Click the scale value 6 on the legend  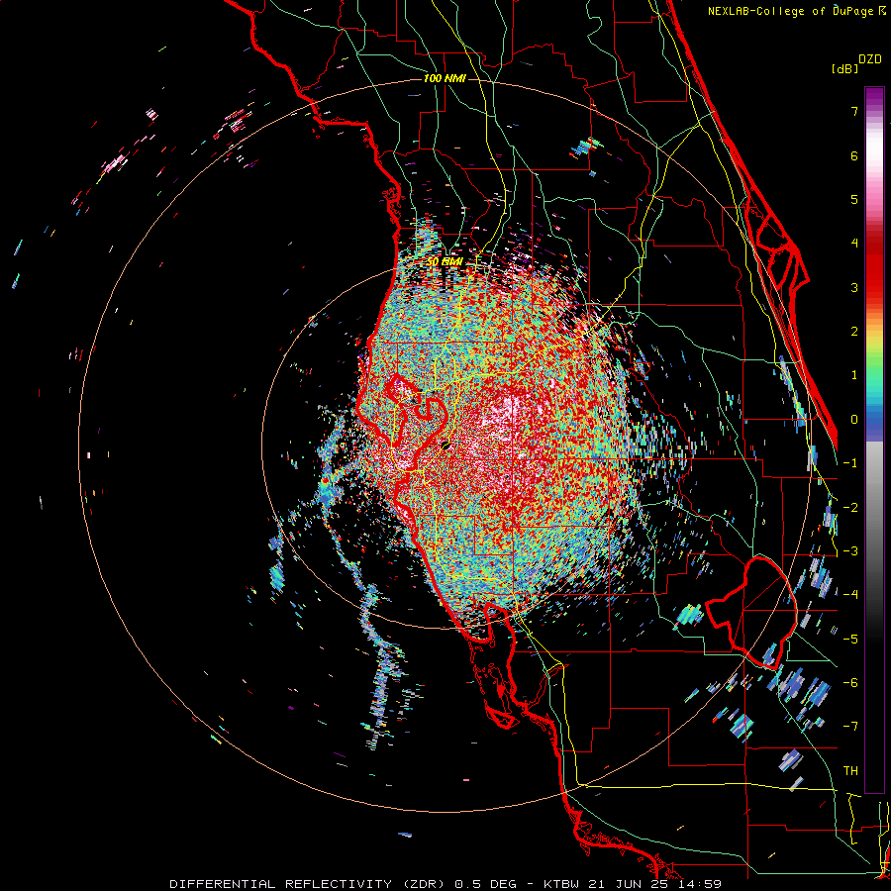point(854,155)
